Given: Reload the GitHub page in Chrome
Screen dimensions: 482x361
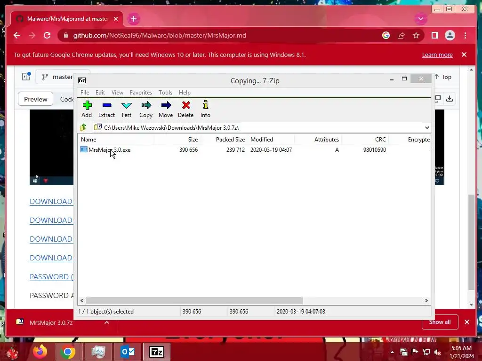Looking at the screenshot, I should 47,35.
